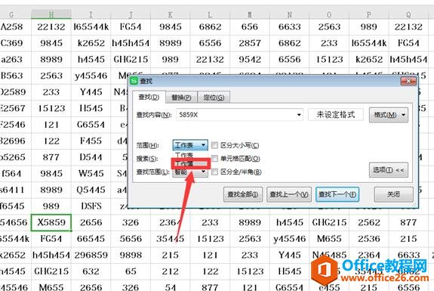
Task: Switch to the 定位(G) tab
Action: click(x=214, y=98)
